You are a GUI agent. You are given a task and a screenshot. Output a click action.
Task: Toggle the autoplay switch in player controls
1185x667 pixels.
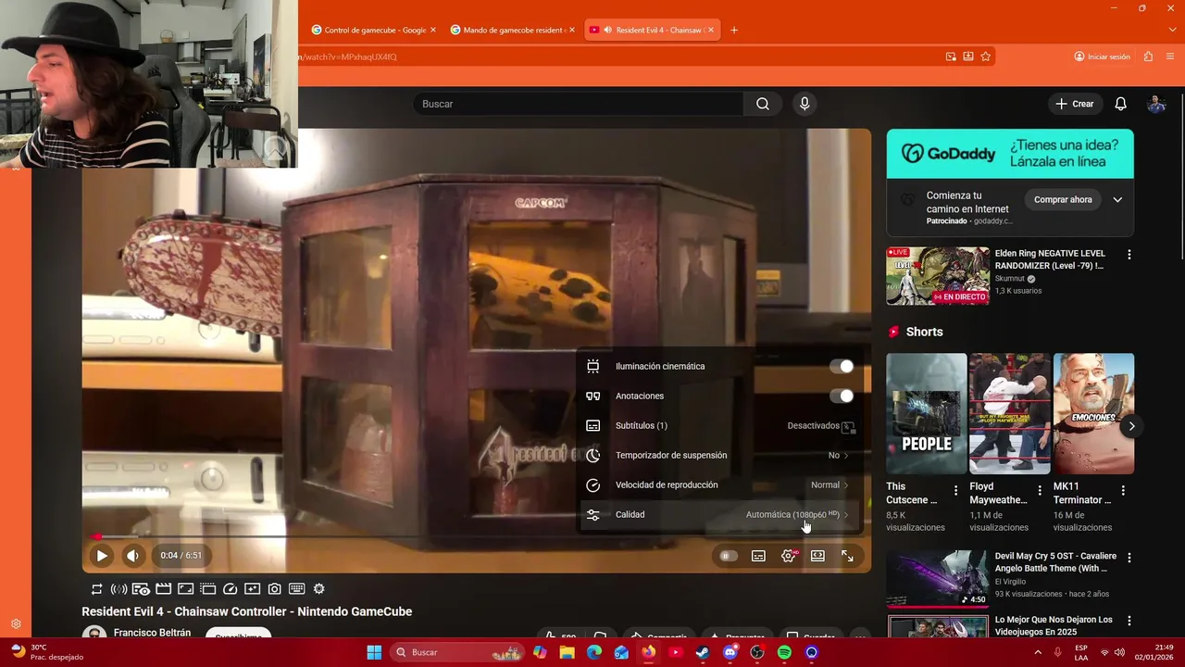[729, 556]
